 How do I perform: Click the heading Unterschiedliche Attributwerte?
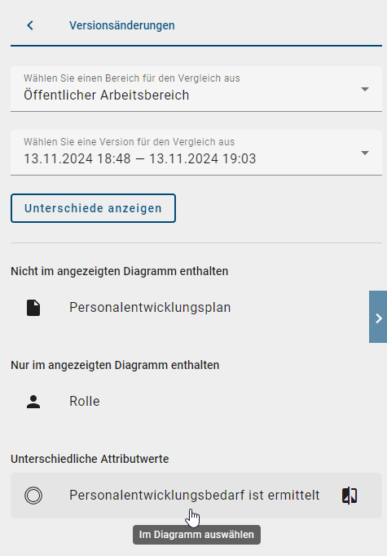point(90,459)
